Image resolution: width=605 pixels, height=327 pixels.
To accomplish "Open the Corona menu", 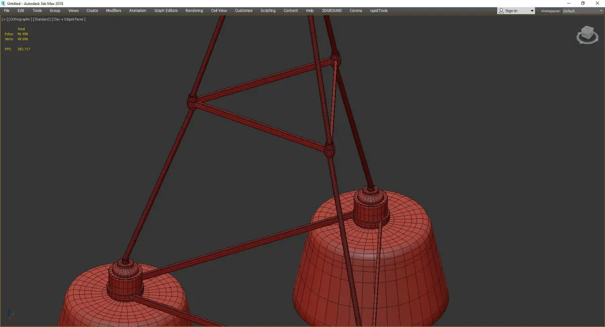I will pos(356,11).
